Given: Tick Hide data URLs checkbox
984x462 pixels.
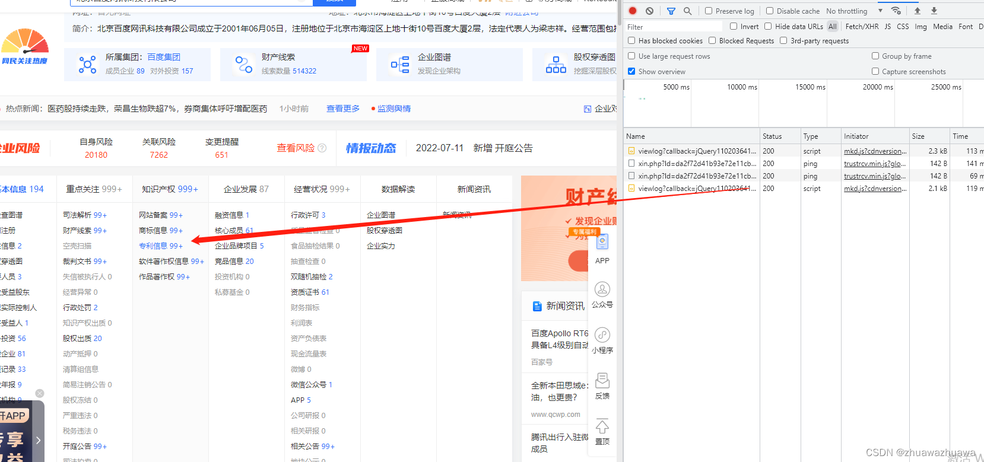Looking at the screenshot, I should 768,26.
